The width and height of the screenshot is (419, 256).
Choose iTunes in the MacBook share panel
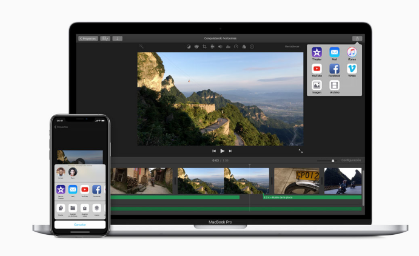click(x=352, y=53)
